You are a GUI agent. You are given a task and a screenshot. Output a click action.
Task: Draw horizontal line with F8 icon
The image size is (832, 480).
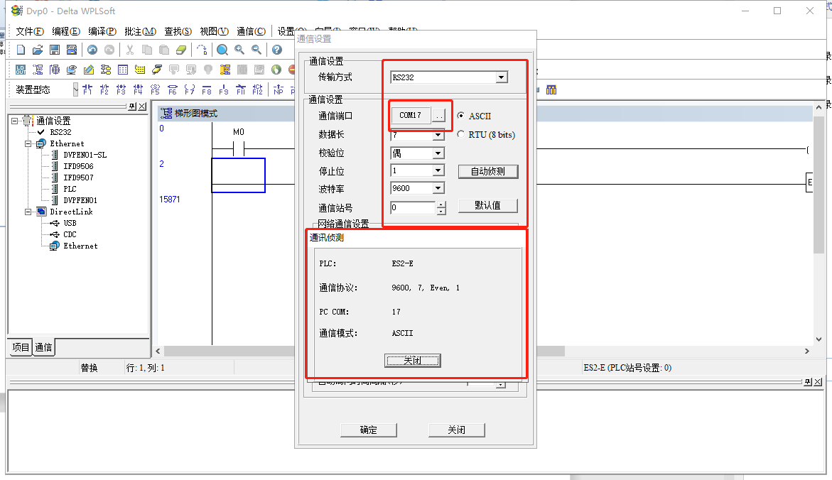[x=207, y=89]
